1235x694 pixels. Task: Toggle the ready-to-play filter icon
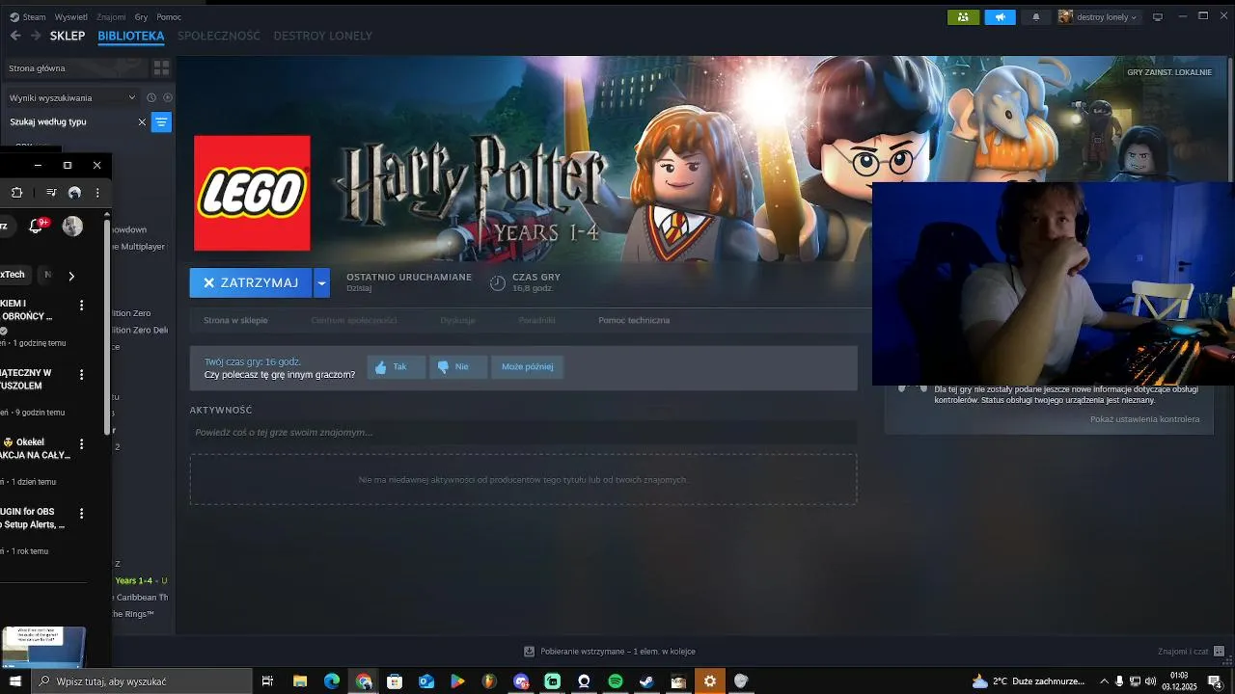[168, 97]
